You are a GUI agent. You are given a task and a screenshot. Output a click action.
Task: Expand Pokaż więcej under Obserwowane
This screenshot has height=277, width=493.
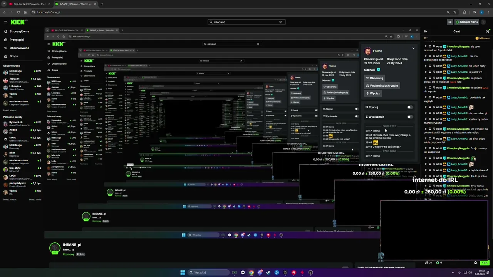click(x=10, y=110)
